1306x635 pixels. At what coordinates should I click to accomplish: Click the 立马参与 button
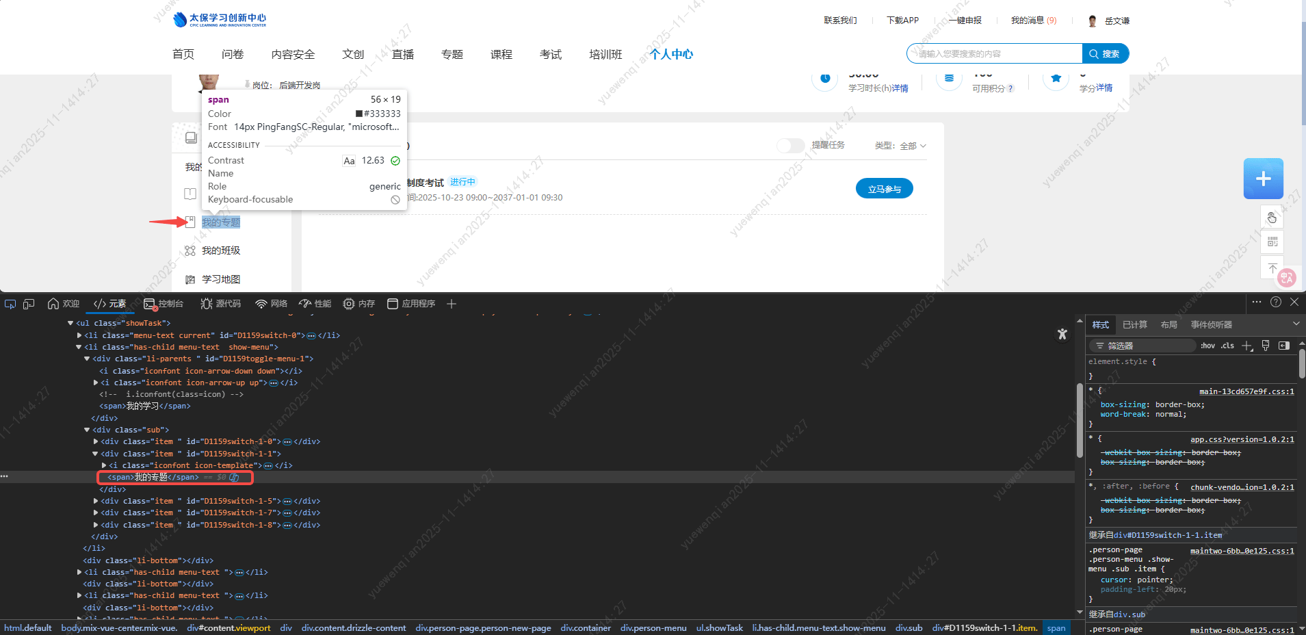pyautogui.click(x=884, y=187)
